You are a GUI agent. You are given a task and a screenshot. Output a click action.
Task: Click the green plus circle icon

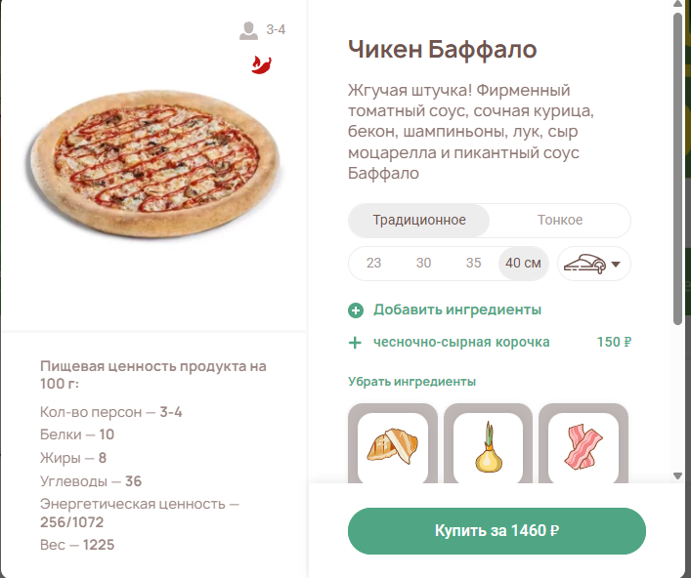[x=356, y=310]
